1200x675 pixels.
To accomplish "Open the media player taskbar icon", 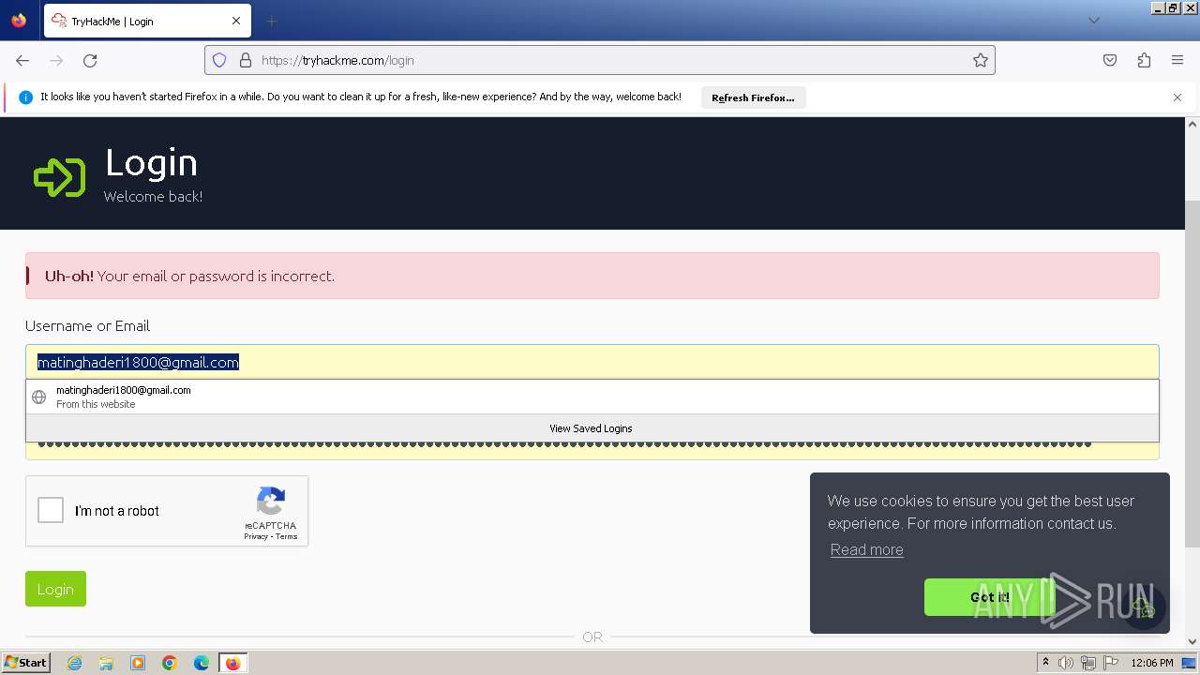I will [x=138, y=663].
